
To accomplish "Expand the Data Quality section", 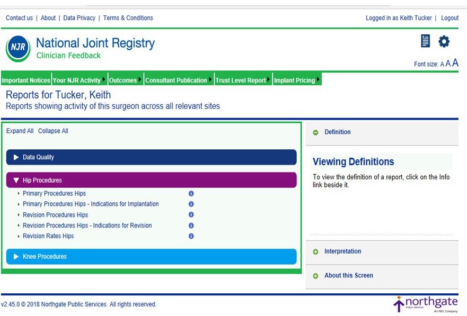I will pos(151,157).
